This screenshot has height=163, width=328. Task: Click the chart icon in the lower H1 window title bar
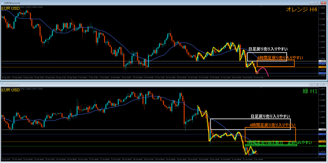(2, 84)
